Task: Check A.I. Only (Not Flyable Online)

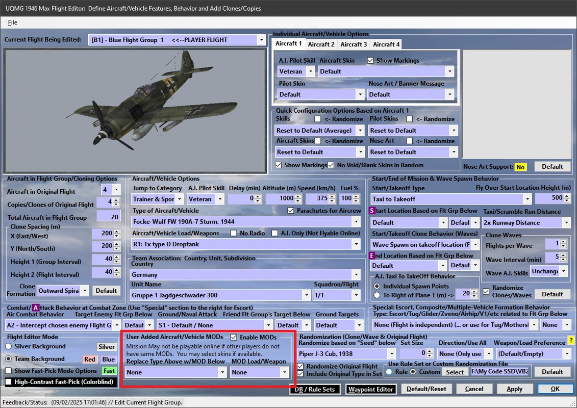Action: coord(274,233)
